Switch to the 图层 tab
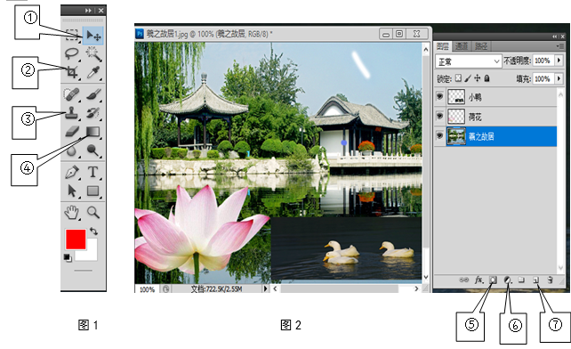 pyautogui.click(x=443, y=46)
